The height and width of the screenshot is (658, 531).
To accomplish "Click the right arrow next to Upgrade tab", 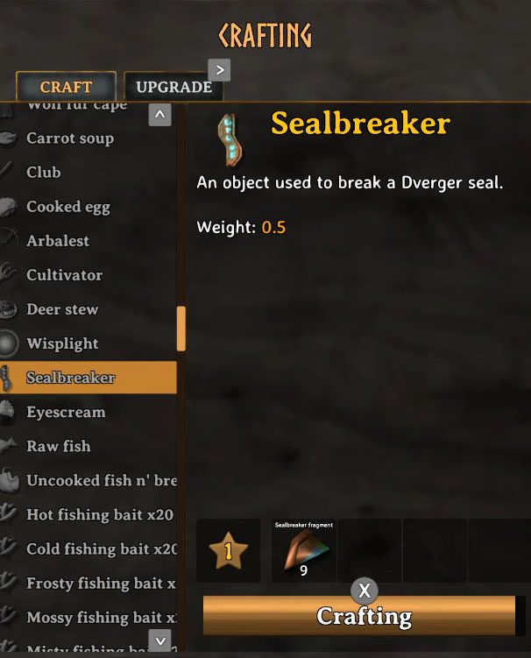I will [219, 70].
